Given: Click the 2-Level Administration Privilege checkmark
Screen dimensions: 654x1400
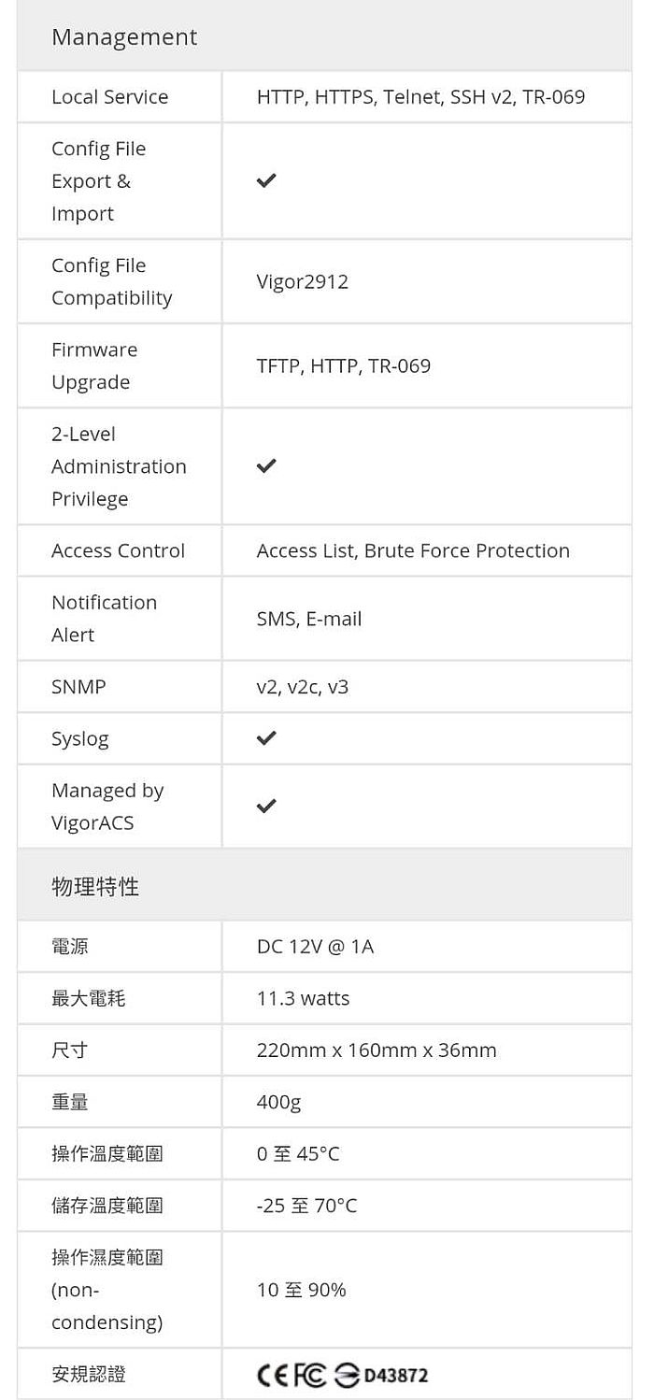Looking at the screenshot, I should pos(266,465).
